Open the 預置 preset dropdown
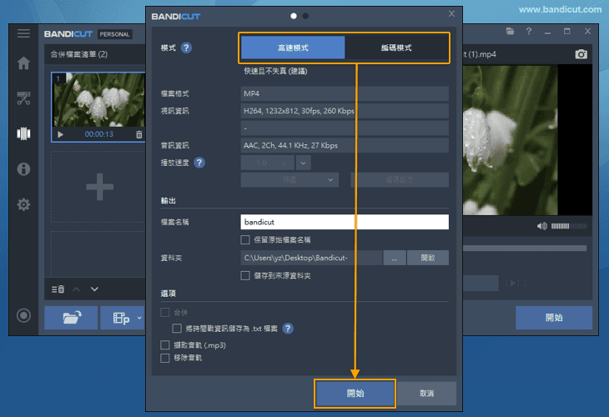The width and height of the screenshot is (609, 417). point(289,180)
